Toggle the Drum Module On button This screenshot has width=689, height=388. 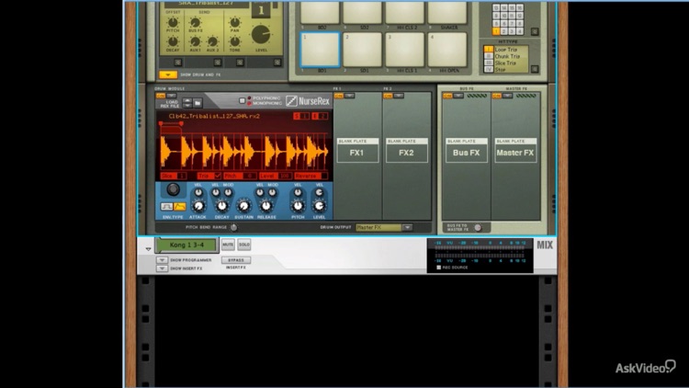161,96
